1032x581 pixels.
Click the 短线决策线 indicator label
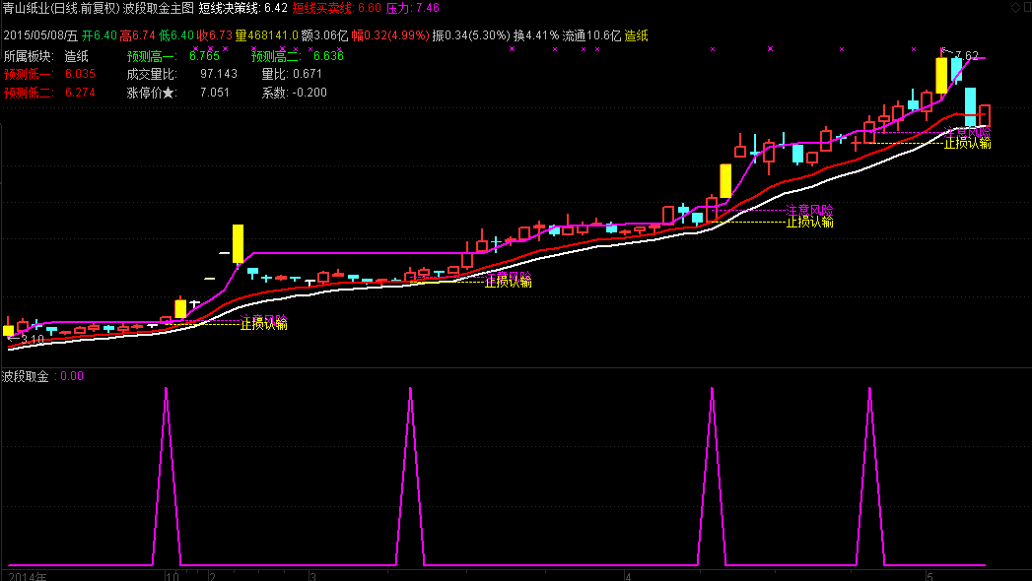tap(230, 8)
